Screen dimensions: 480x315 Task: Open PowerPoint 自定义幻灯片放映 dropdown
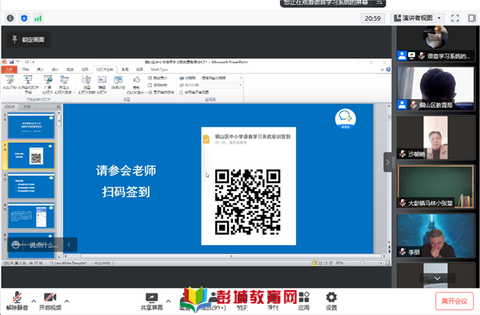[64, 85]
